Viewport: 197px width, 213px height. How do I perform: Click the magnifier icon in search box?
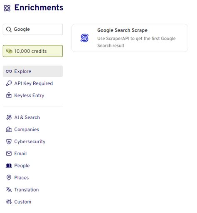point(9,29)
